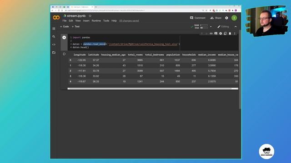Screen dimensions: 291x163
Task: Run the code cell with the play button
Action: 64,38
